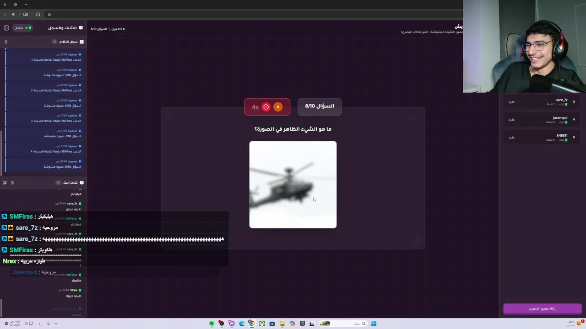The width and height of the screenshot is (586, 329).
Task: Toggle the stream chat list layout icon
Action: (x=5, y=183)
